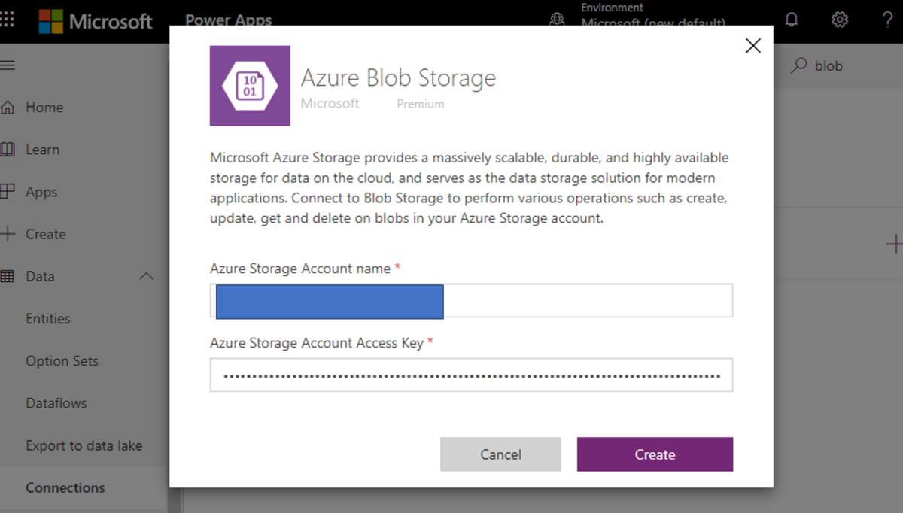Click the Data table icon
Image resolution: width=903 pixels, height=513 pixels.
click(x=8, y=276)
